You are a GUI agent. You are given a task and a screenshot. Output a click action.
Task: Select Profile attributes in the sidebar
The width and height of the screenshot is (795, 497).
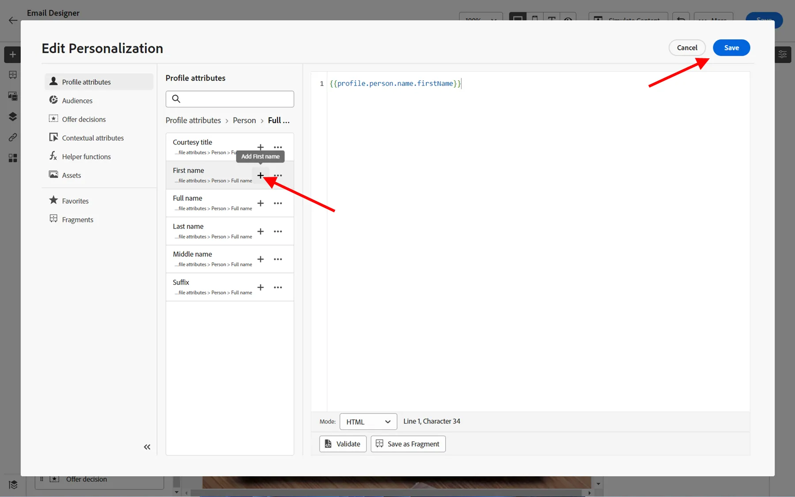pos(99,82)
